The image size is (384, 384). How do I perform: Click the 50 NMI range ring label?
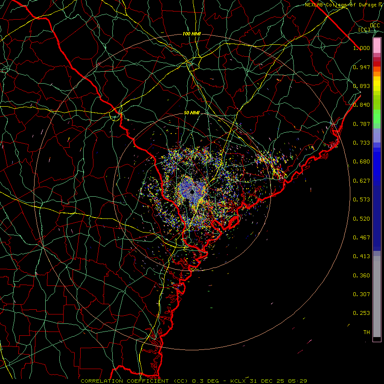tap(192, 113)
